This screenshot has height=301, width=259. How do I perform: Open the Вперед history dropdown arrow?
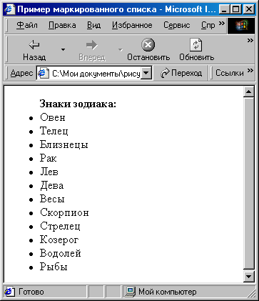pos(121,49)
